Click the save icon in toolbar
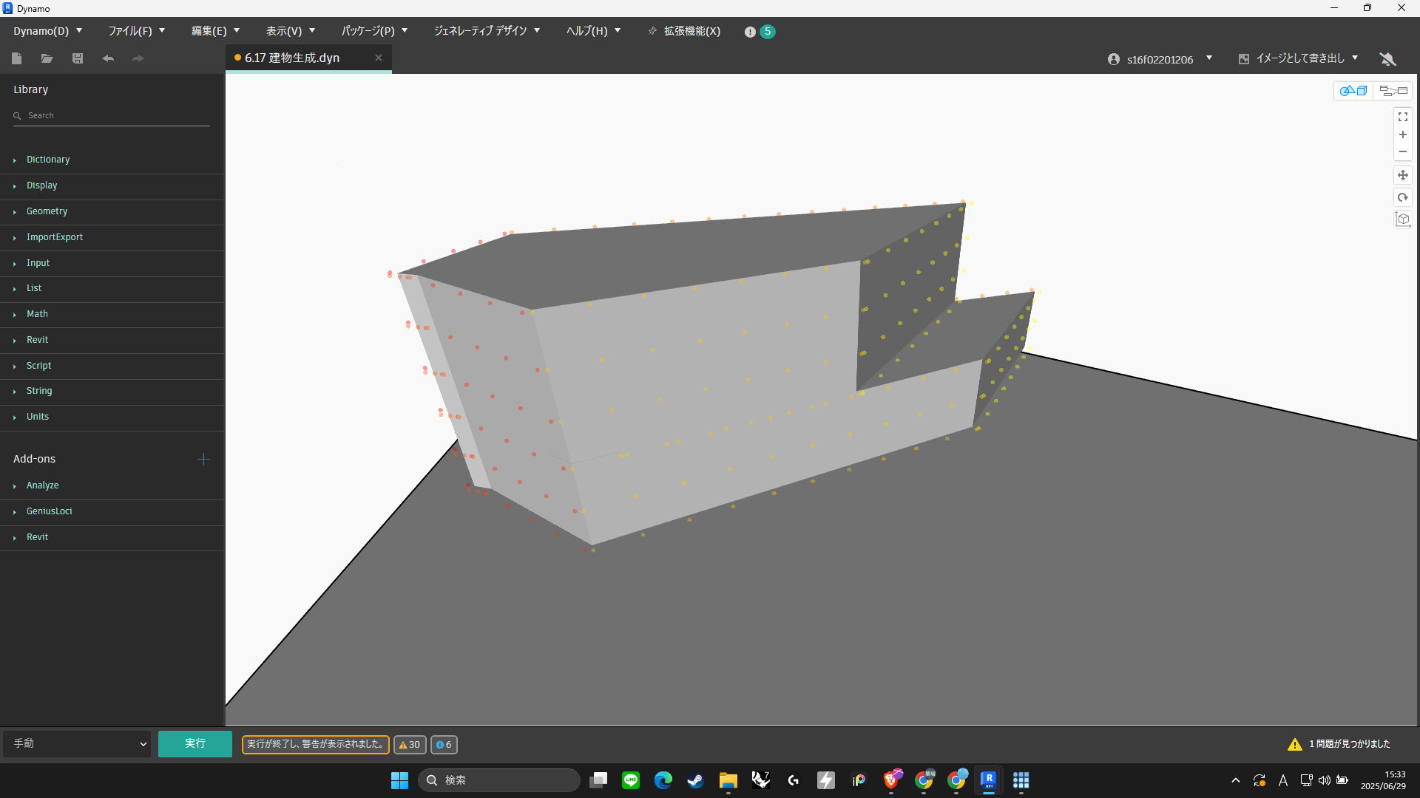 coord(78,58)
